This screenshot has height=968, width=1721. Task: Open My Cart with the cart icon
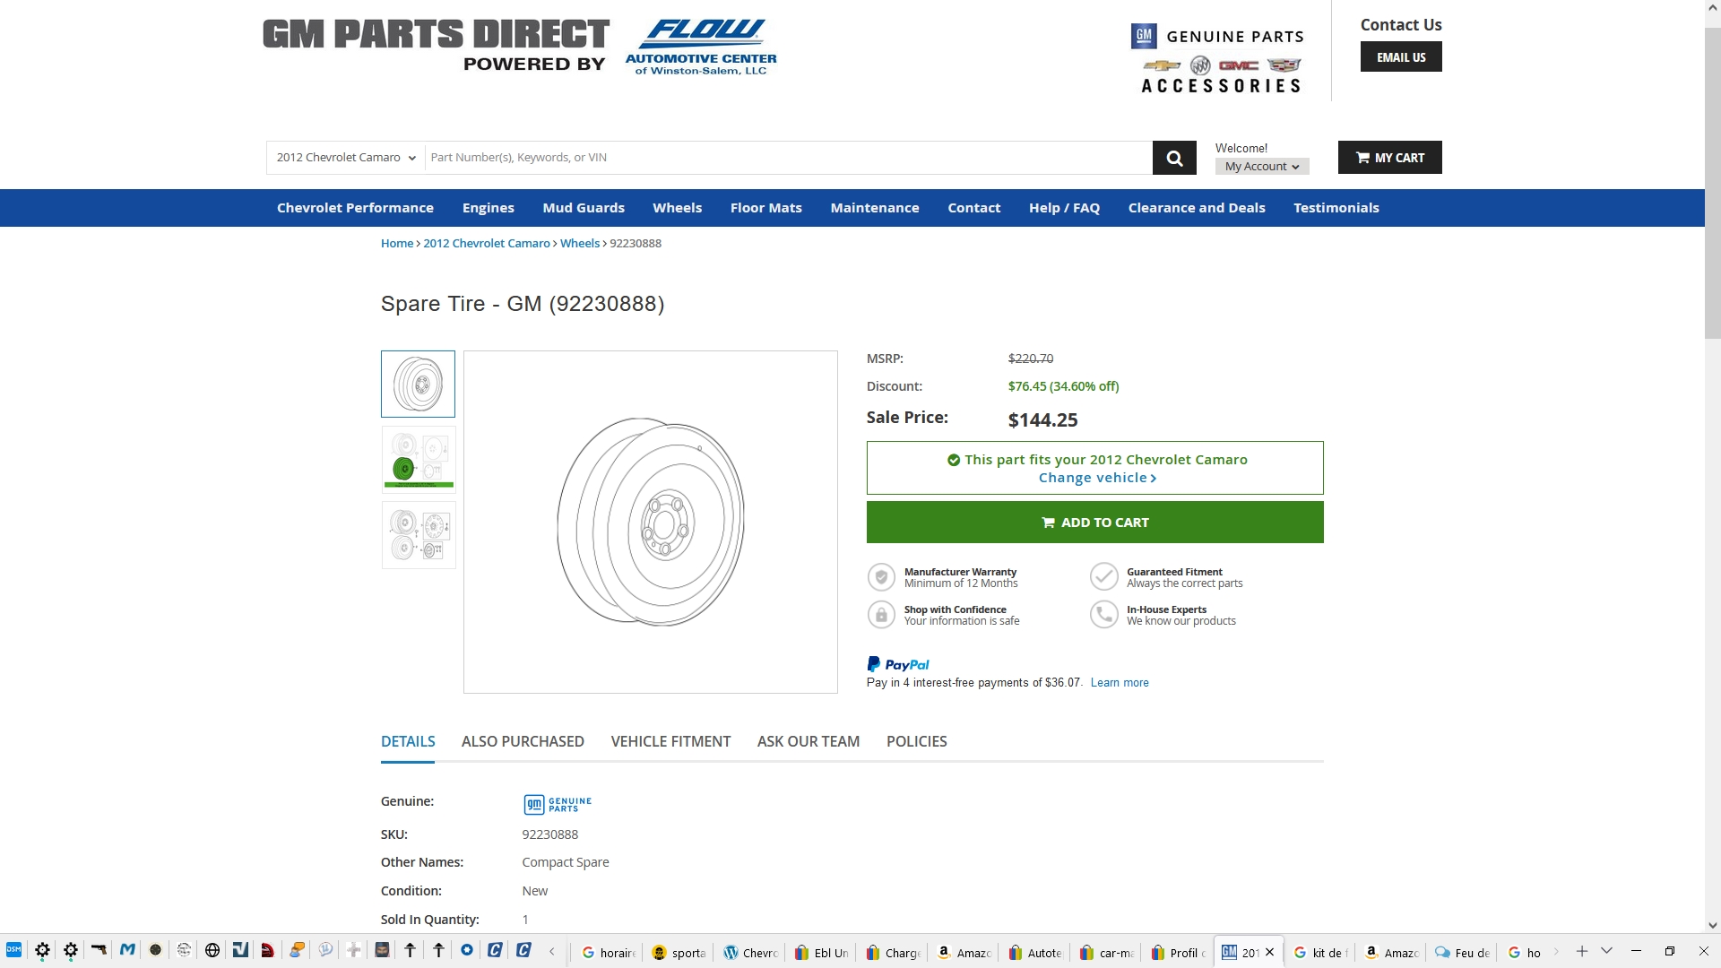point(1389,158)
